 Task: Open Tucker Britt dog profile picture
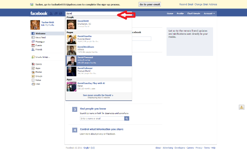[35, 25]
